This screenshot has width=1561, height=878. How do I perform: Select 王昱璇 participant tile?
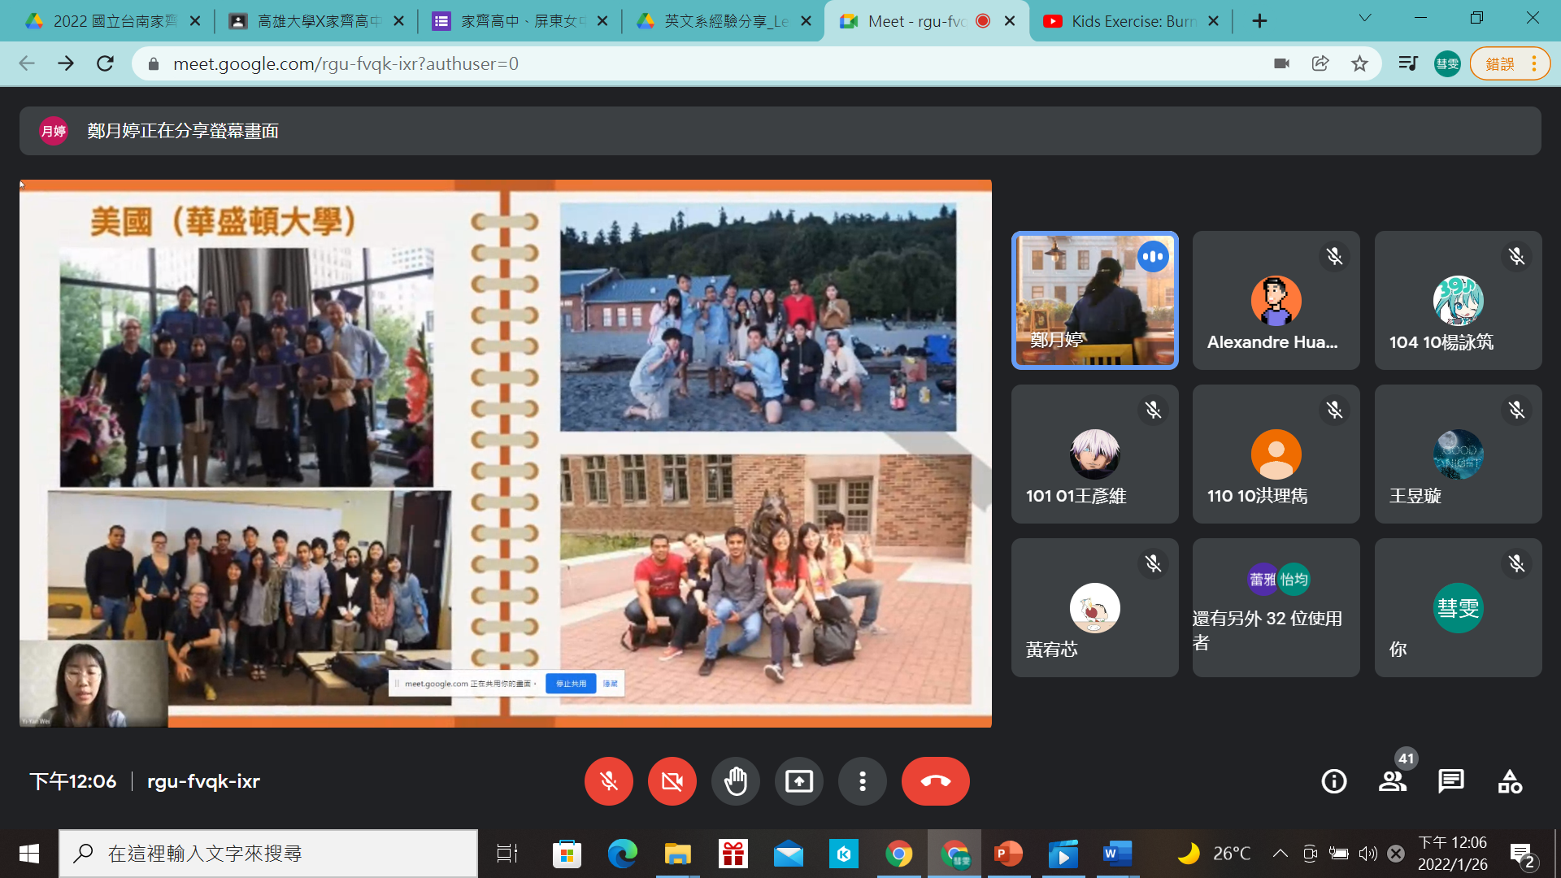(x=1458, y=454)
